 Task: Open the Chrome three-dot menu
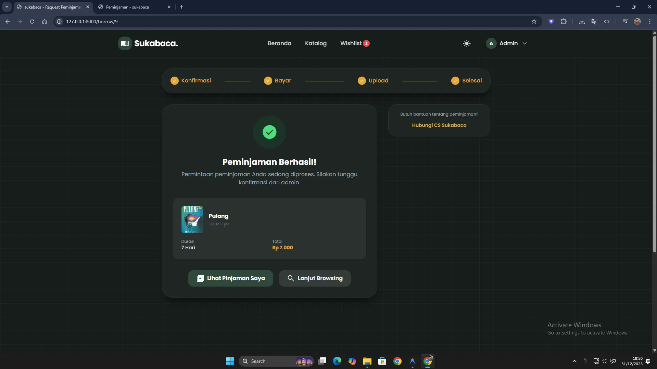(x=650, y=22)
